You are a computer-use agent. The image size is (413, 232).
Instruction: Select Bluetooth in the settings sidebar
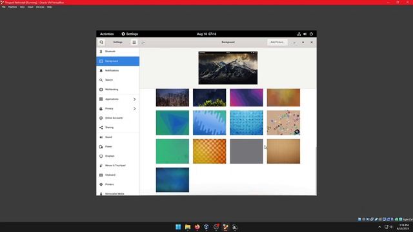(117, 52)
